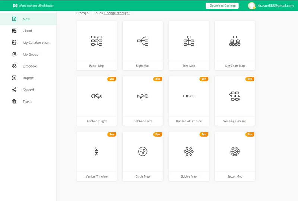Choose the Tree Map diagram icon
This screenshot has width=298, height=201.
click(x=189, y=41)
